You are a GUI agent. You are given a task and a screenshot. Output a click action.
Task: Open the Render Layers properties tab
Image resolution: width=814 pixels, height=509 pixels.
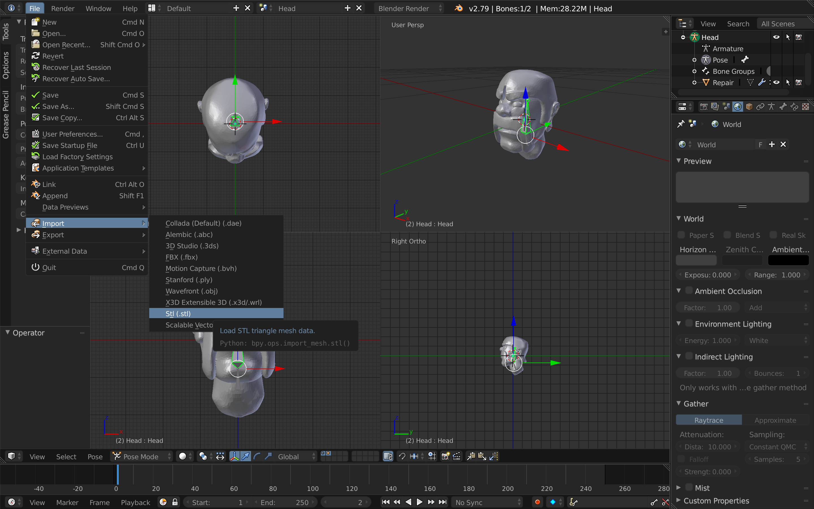click(715, 107)
